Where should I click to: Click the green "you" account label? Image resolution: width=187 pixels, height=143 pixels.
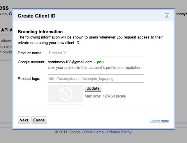[100, 62]
